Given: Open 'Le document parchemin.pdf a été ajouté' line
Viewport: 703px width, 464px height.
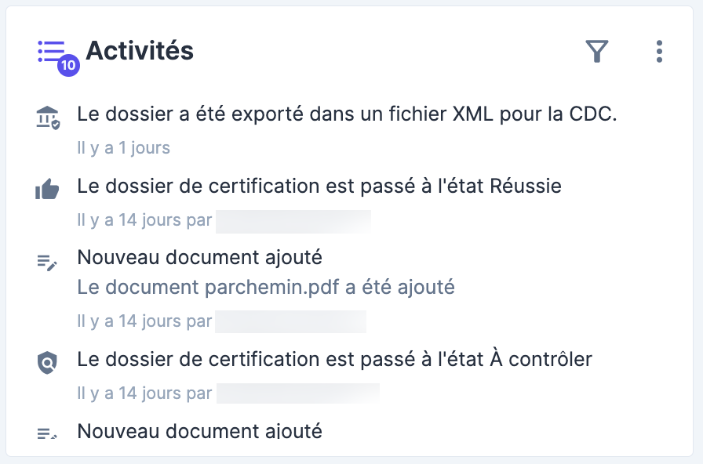Looking at the screenshot, I should 265,288.
